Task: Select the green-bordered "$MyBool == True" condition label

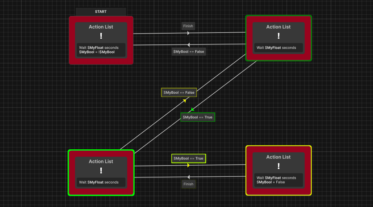Action: coord(198,117)
